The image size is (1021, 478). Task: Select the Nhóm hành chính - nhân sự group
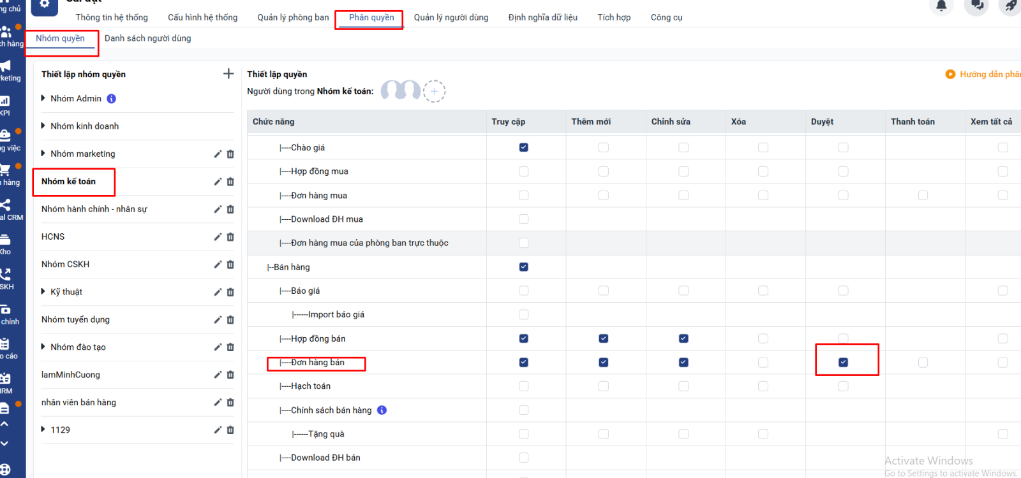[x=94, y=209]
